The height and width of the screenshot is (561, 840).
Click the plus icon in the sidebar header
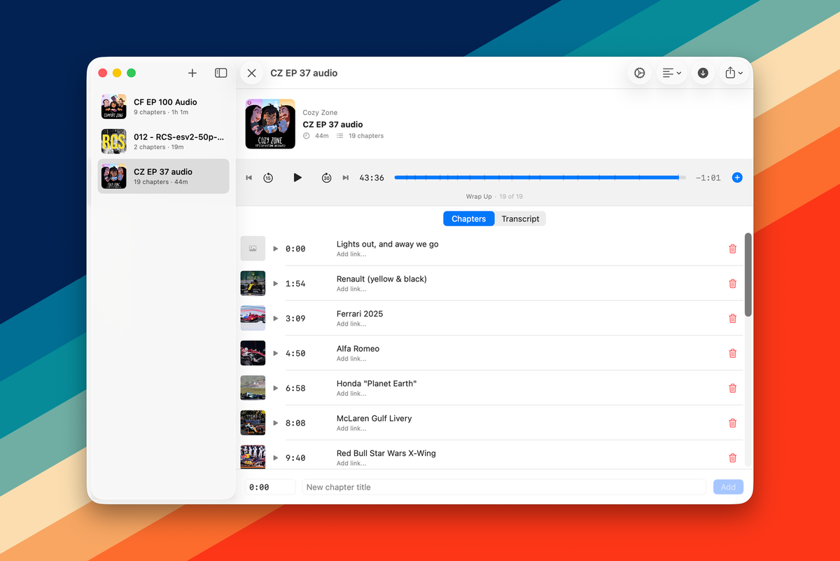[x=192, y=73]
